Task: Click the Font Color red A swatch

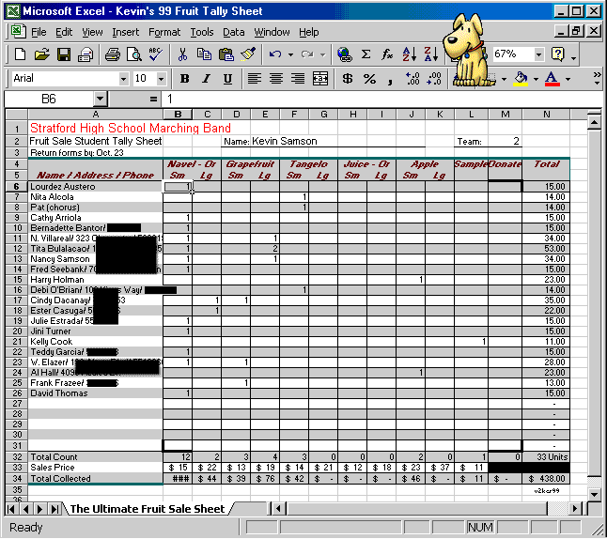Action: 552,79
